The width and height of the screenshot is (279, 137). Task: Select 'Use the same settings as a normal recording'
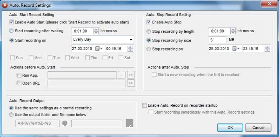pyautogui.click(x=12, y=108)
